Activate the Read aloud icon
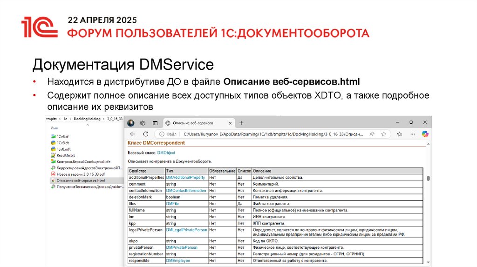The image size is (477, 267). 372,134
